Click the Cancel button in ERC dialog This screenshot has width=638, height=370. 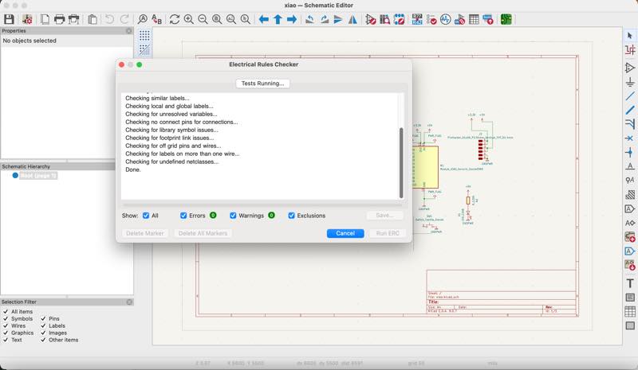pyautogui.click(x=345, y=233)
